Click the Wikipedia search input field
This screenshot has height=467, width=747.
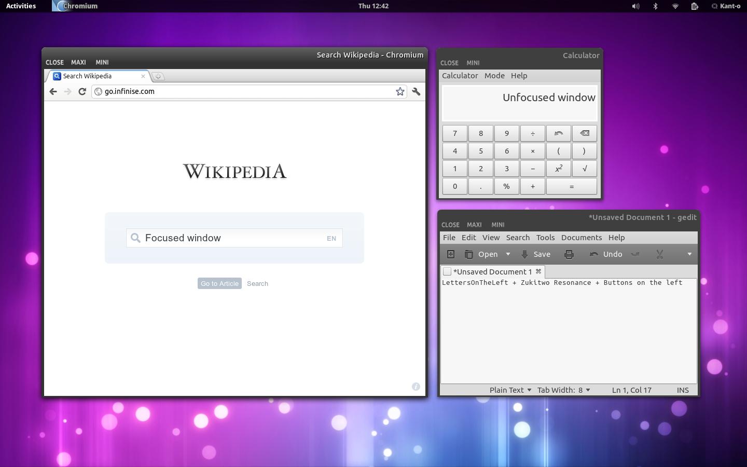234,238
